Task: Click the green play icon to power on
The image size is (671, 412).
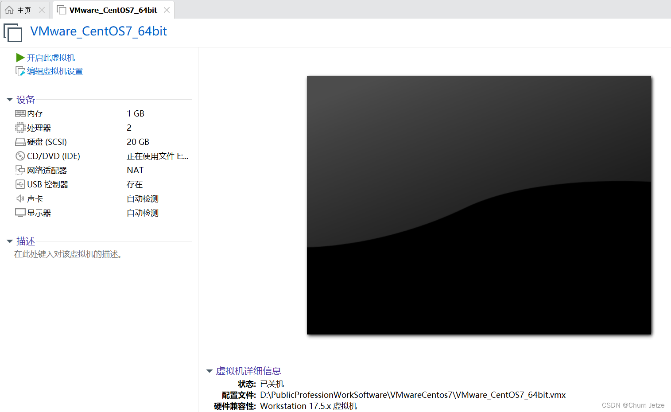Action: 20,58
